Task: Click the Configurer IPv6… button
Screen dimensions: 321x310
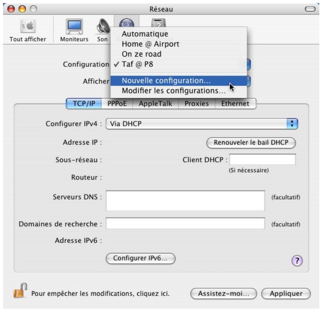Action: pyautogui.click(x=140, y=258)
